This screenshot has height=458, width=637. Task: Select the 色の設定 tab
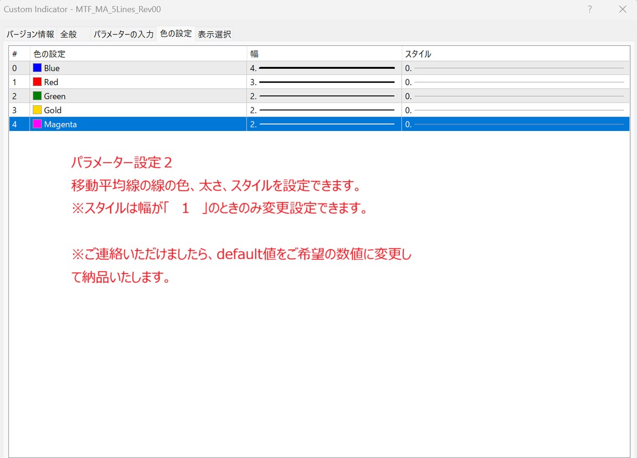pos(176,33)
